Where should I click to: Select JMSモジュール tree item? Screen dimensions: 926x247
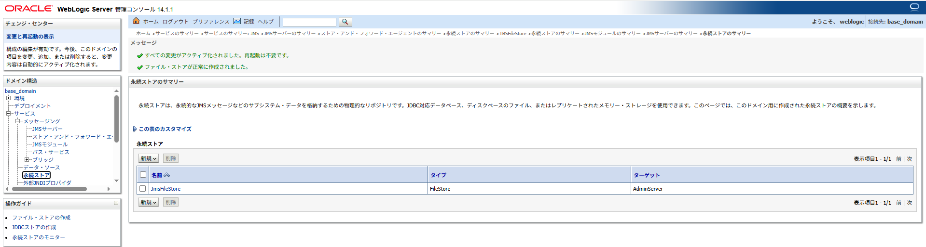(50, 144)
